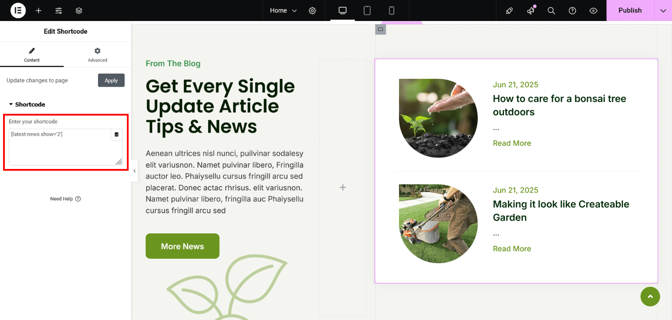This screenshot has height=320, width=672.
Task: Open the Add Element plus icon
Action: 38,11
